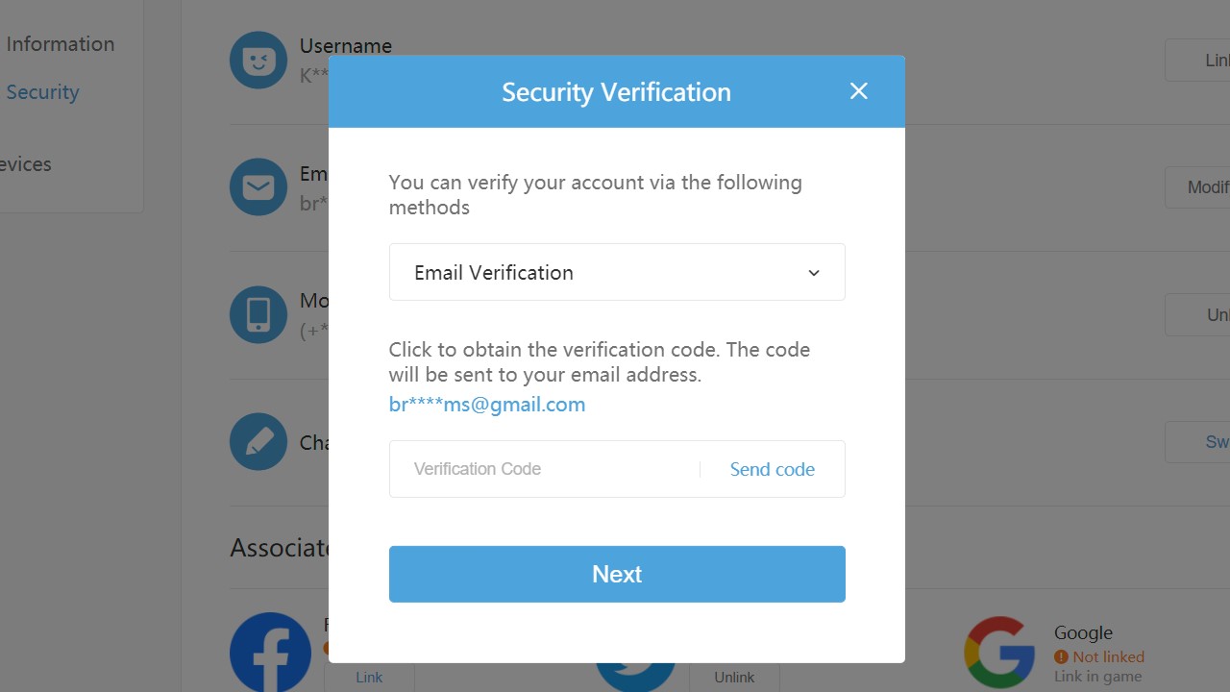
Task: Click the br****ms@gmail.com email address
Action: (486, 405)
